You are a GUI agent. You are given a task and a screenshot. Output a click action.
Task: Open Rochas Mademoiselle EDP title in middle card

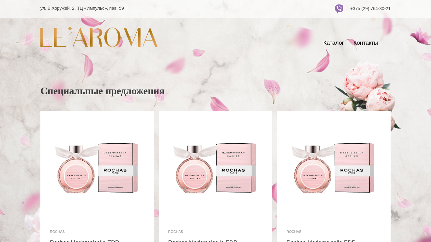tap(203, 241)
